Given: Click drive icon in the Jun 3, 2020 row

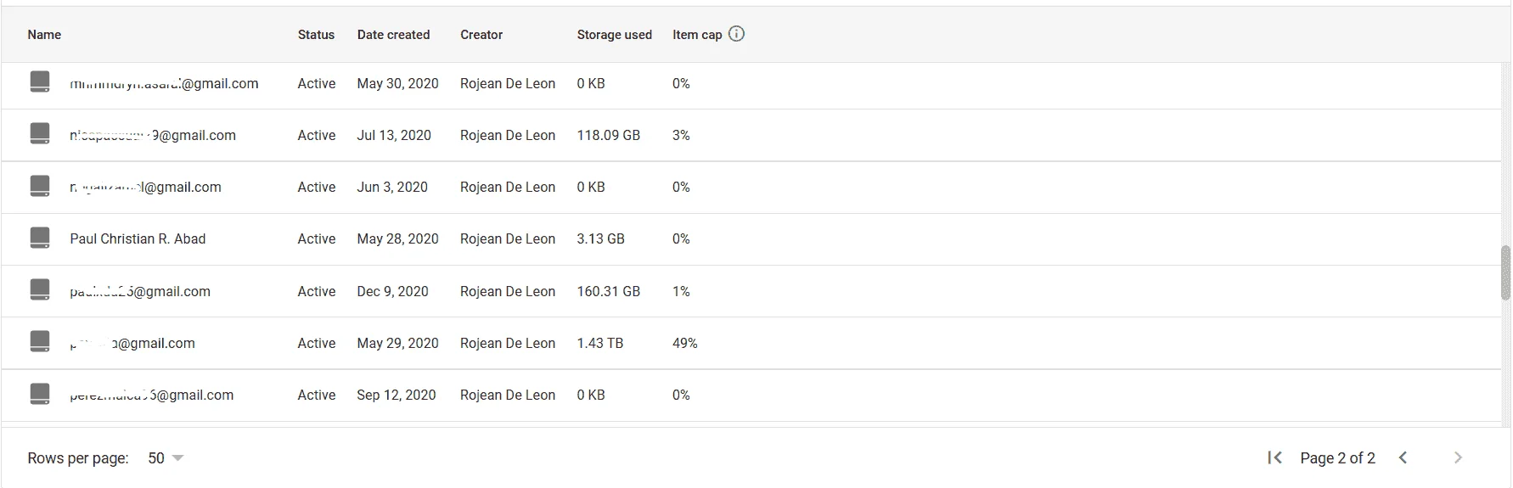Looking at the screenshot, I should (40, 186).
